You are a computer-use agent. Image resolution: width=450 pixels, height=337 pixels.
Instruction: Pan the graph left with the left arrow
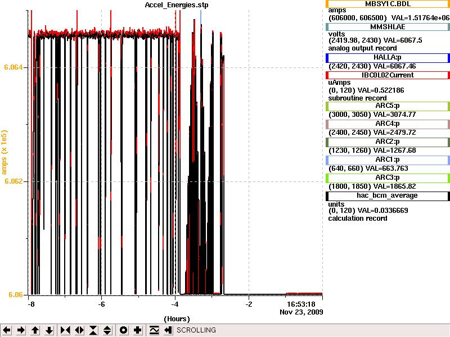pos(7,330)
